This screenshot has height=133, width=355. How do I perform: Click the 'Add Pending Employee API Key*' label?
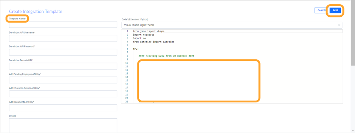25,74
